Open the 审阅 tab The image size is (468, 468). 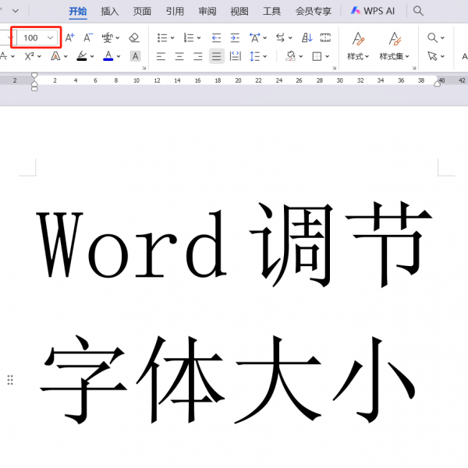[x=207, y=11]
